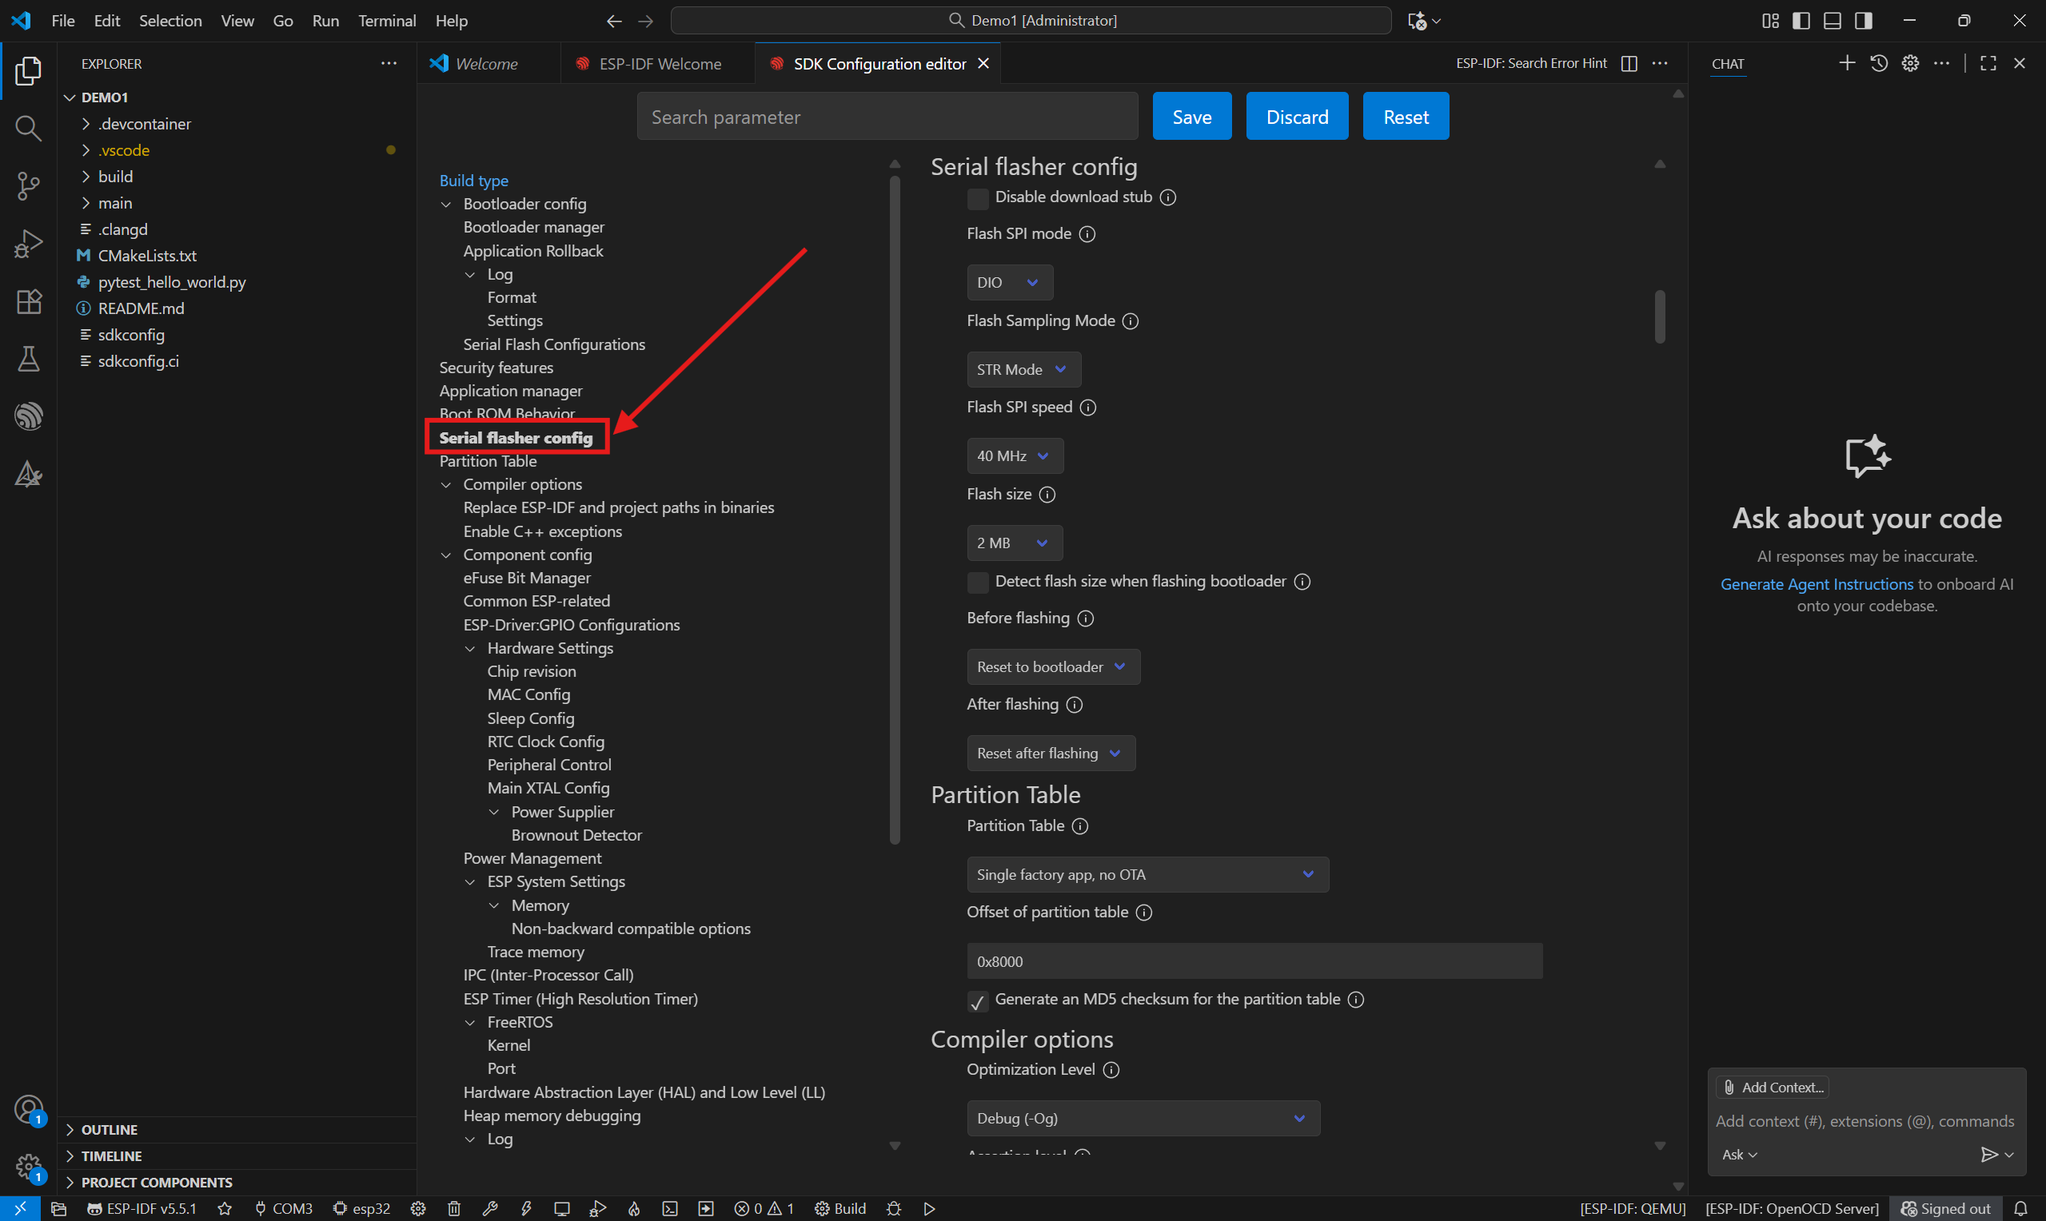The height and width of the screenshot is (1221, 2046).
Task: Check Detect flash size when flashing bootloader
Action: [x=978, y=582]
